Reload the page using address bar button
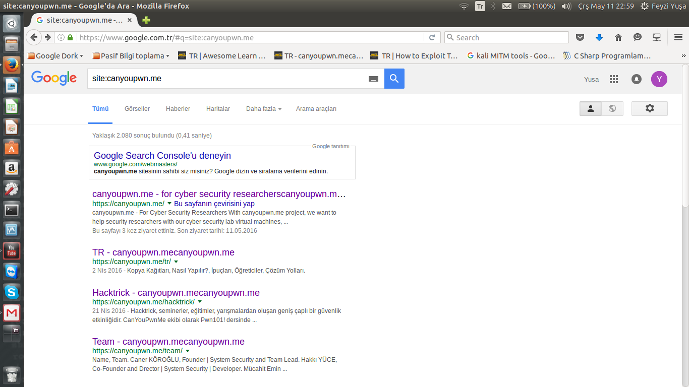Image resolution: width=689 pixels, height=387 pixels. tap(432, 37)
